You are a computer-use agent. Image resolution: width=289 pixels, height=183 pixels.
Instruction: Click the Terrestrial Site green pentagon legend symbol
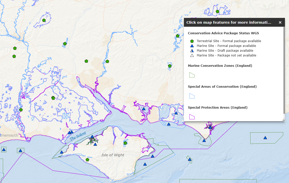pos(192,41)
